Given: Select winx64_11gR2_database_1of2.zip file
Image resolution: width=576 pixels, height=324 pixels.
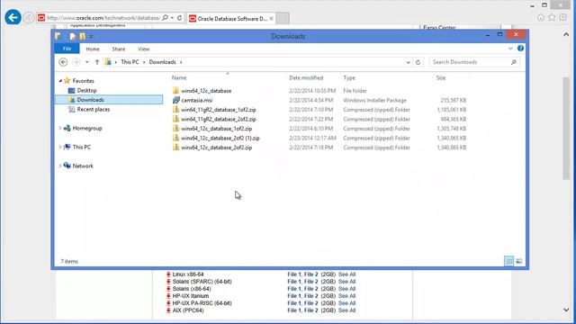Looking at the screenshot, I should (x=219, y=110).
